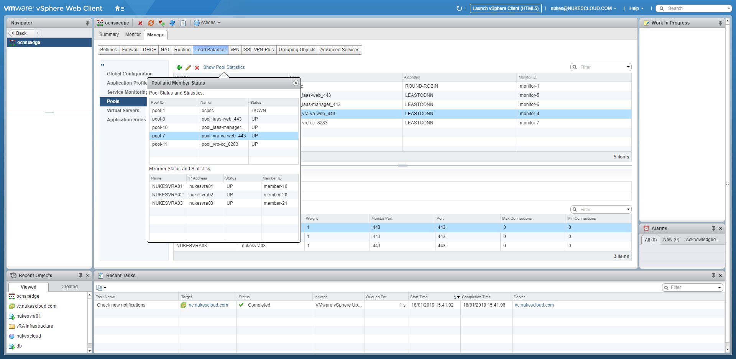Click the red delete pool icon
736x359 pixels.
pos(197,68)
